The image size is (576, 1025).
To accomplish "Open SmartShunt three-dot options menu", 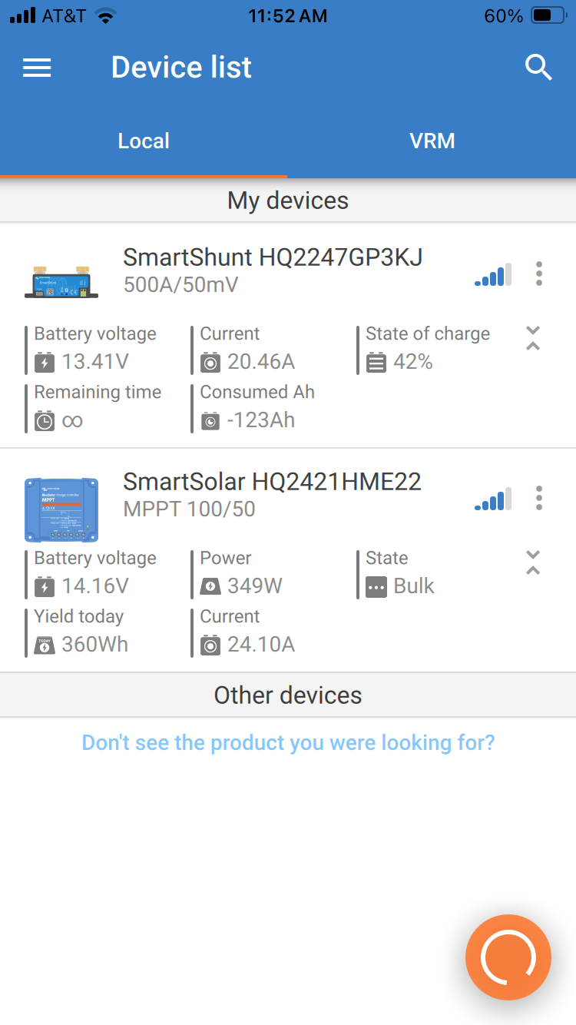I will [539, 274].
